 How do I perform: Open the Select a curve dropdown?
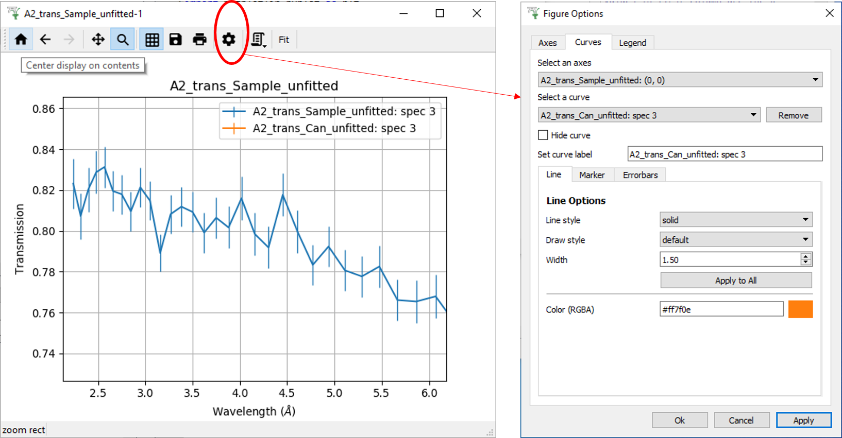click(649, 115)
